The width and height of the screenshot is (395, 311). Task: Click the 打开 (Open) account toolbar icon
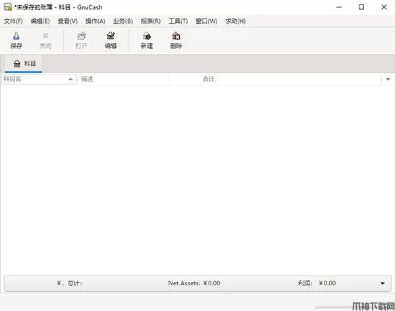tap(82, 40)
